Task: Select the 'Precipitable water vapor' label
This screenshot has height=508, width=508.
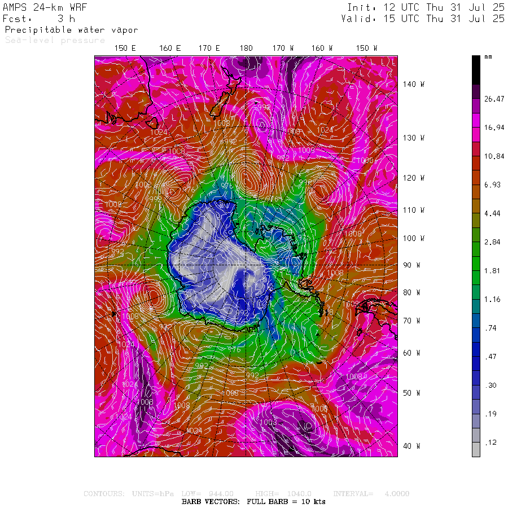Action: click(x=71, y=30)
